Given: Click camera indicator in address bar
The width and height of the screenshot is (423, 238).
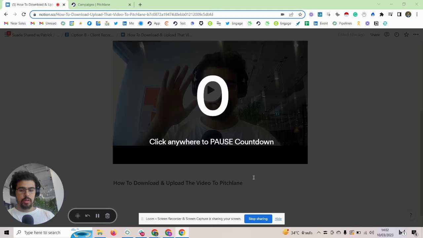Looking at the screenshot, I should pyautogui.click(x=283, y=15).
